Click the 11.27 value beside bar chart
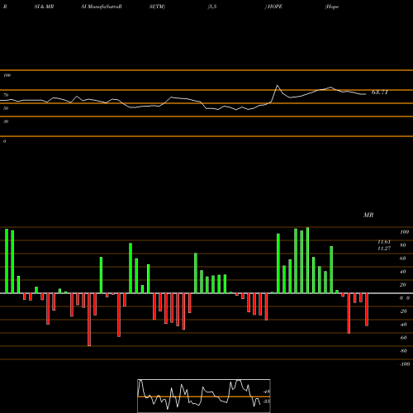413x413 pixels. click(x=384, y=249)
